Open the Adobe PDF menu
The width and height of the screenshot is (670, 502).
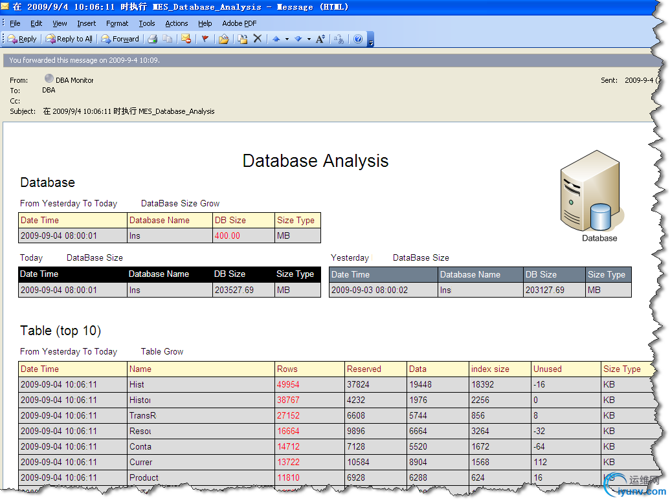point(240,23)
